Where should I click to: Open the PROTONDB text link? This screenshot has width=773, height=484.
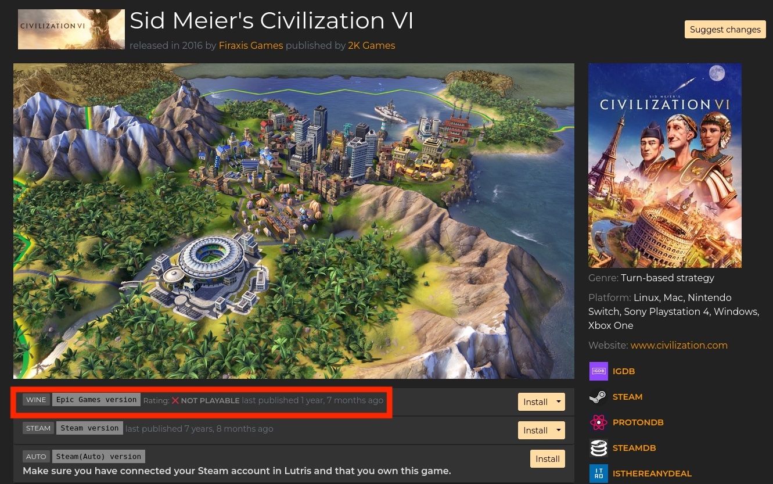coord(638,422)
